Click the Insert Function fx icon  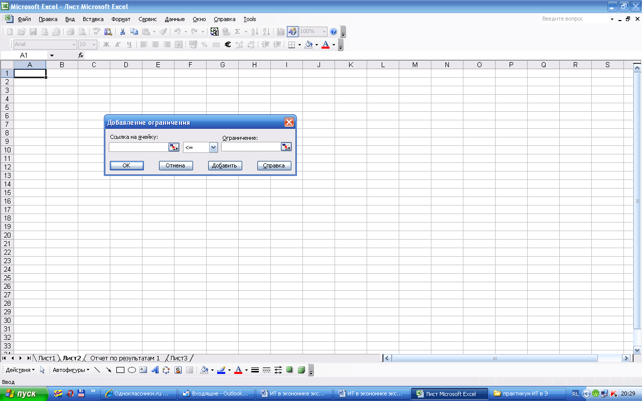point(81,55)
